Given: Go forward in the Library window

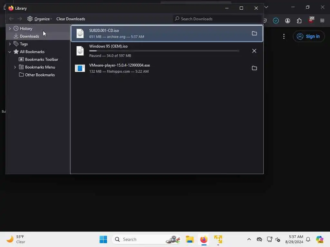Looking at the screenshot, I should point(20,19).
